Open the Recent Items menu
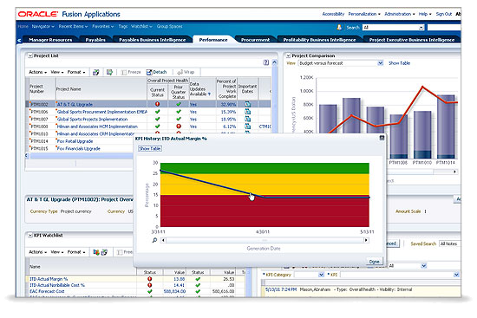The height and width of the screenshot is (318, 477). coord(73,27)
